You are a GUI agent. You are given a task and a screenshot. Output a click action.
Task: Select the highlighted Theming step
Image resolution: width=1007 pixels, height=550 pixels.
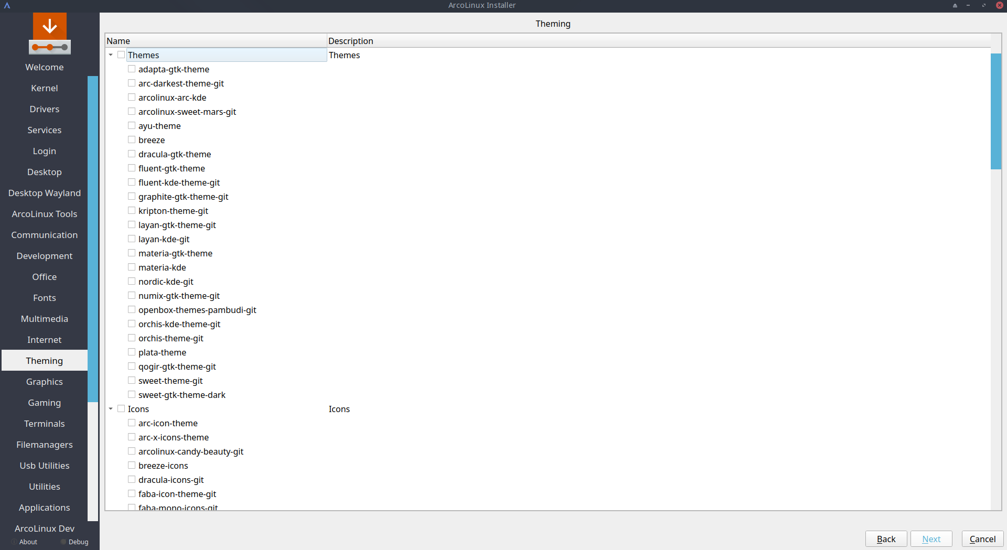point(45,361)
